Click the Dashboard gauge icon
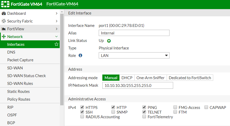Screen dimensions: 230x126 (x=4, y=13)
